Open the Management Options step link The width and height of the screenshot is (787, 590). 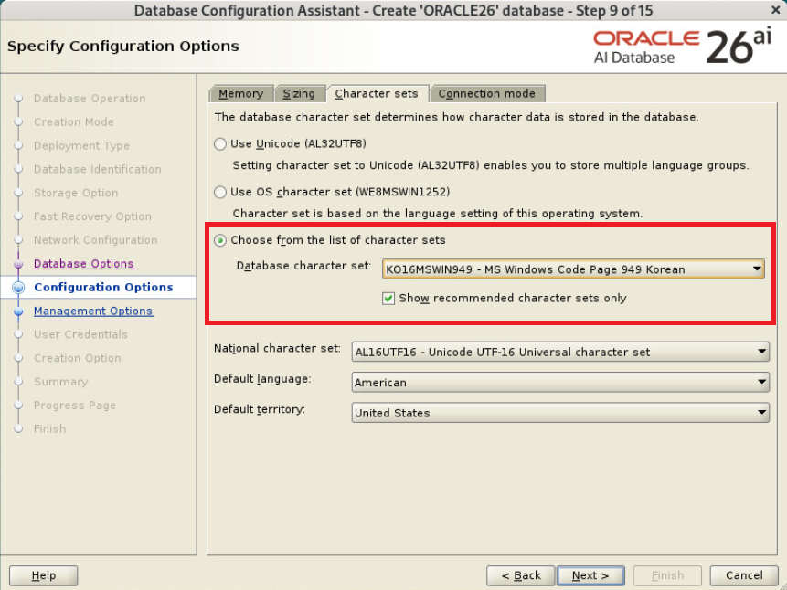(93, 311)
